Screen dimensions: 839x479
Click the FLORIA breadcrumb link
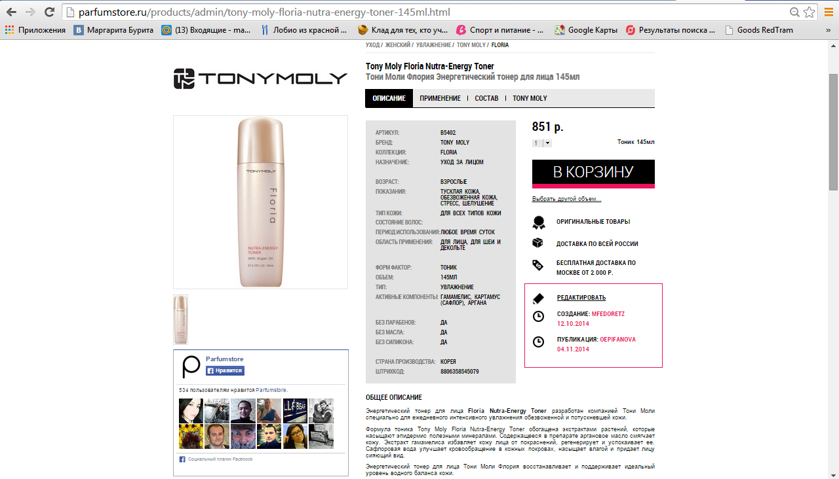pos(500,45)
